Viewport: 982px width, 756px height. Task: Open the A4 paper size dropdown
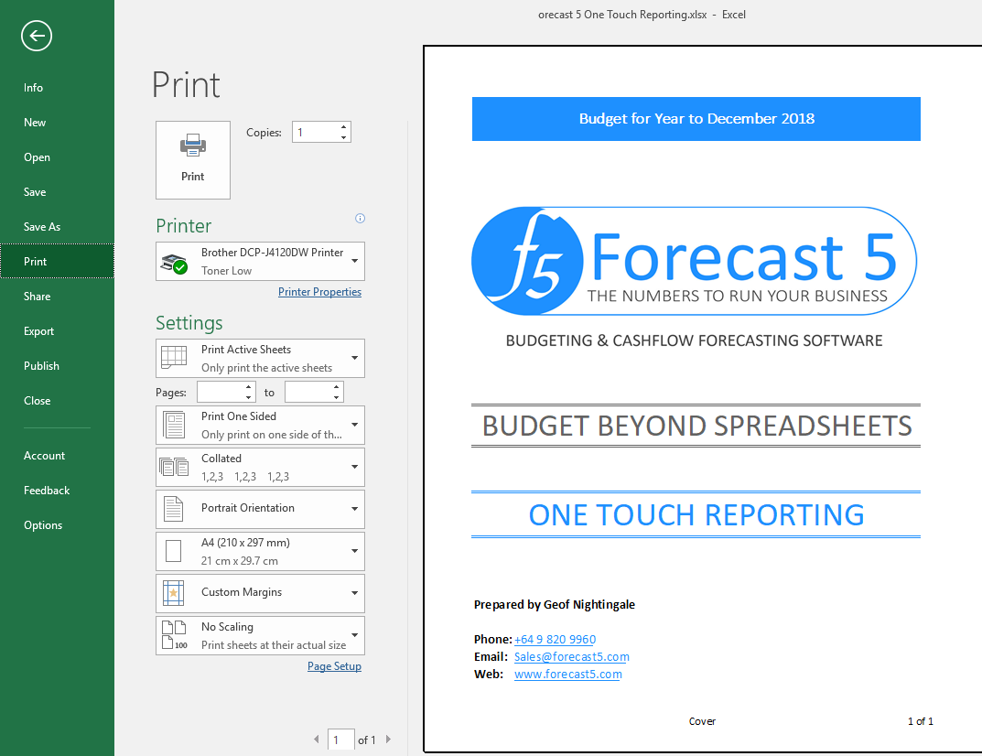click(260, 551)
